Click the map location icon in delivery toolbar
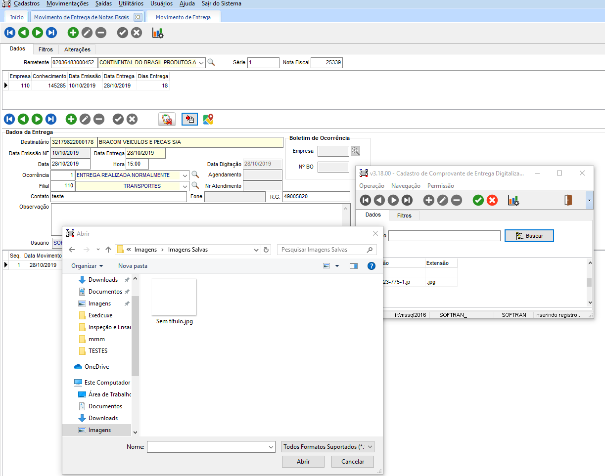This screenshot has height=476, width=605. pos(208,119)
